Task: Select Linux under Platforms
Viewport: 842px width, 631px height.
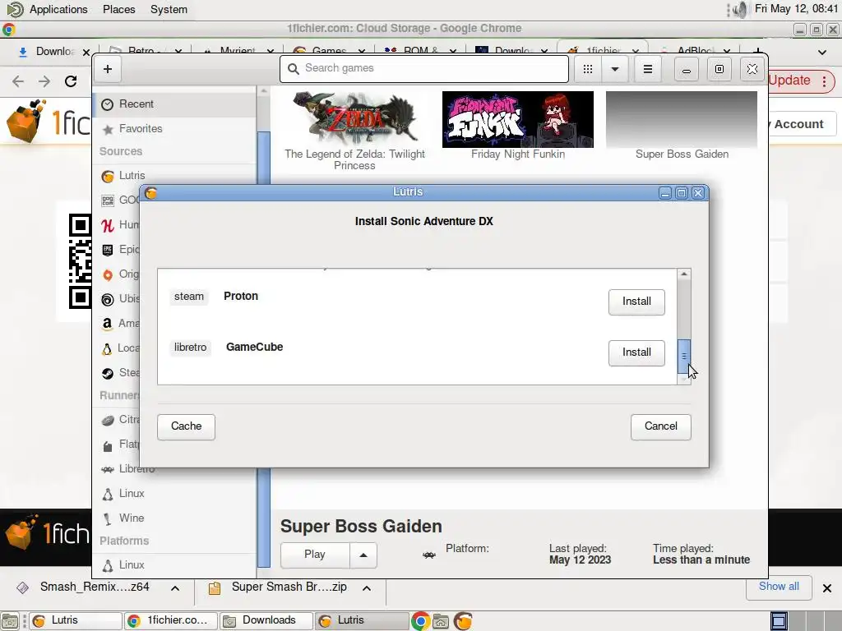Action: (x=174, y=565)
